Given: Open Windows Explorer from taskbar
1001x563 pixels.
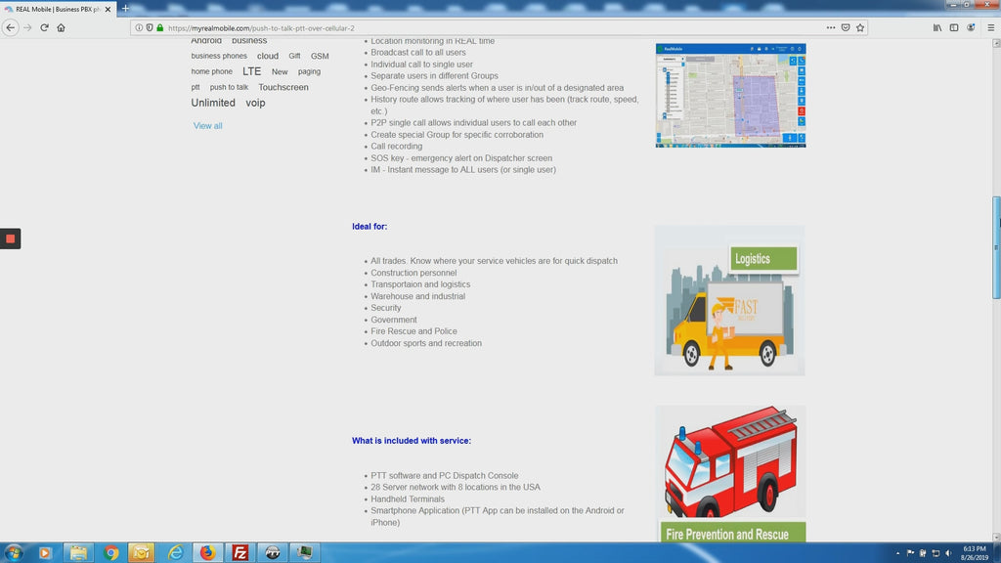Looking at the screenshot, I should click(x=78, y=552).
